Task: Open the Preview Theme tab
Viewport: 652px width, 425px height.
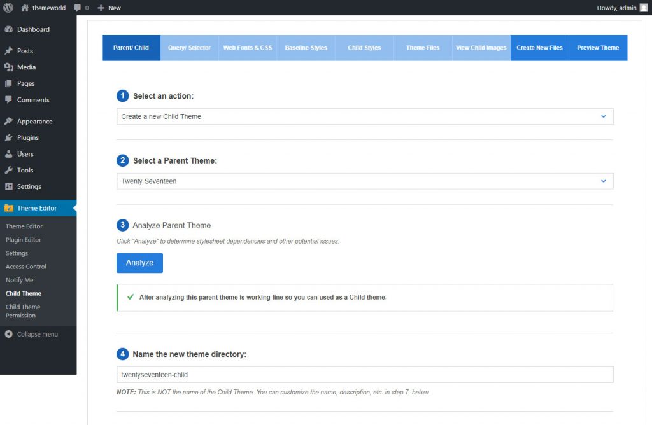Action: [598, 48]
